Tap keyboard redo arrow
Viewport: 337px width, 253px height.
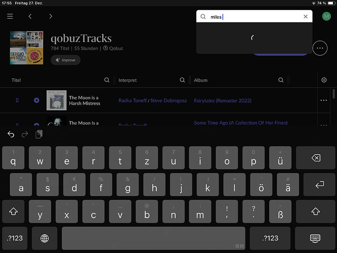click(25, 135)
